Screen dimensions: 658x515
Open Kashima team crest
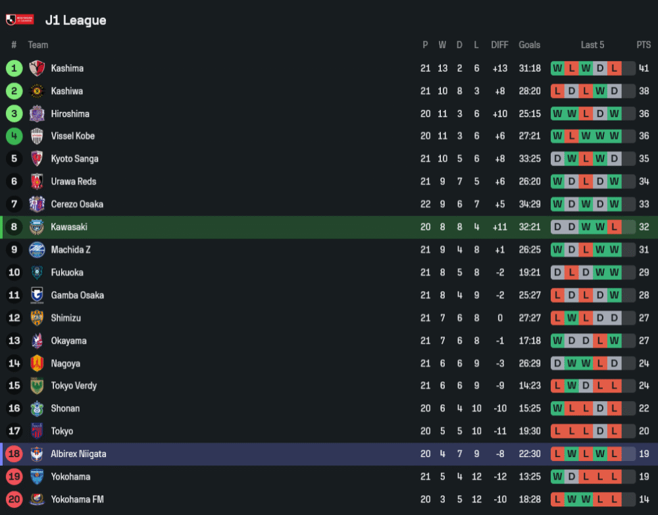click(x=37, y=68)
